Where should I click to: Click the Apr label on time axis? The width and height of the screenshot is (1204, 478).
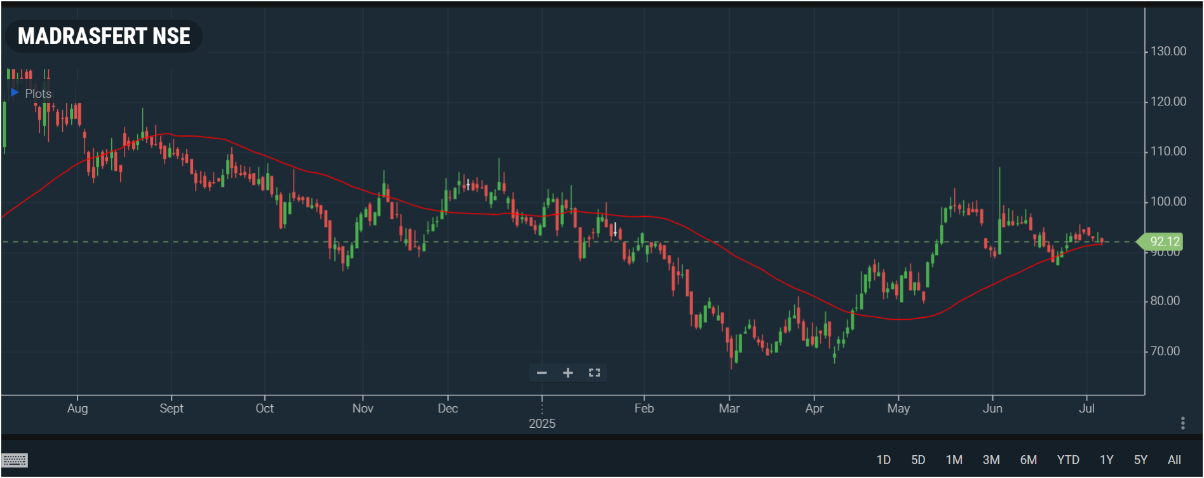(x=814, y=408)
